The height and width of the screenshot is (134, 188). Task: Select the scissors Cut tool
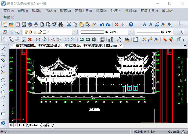(x=69, y=24)
